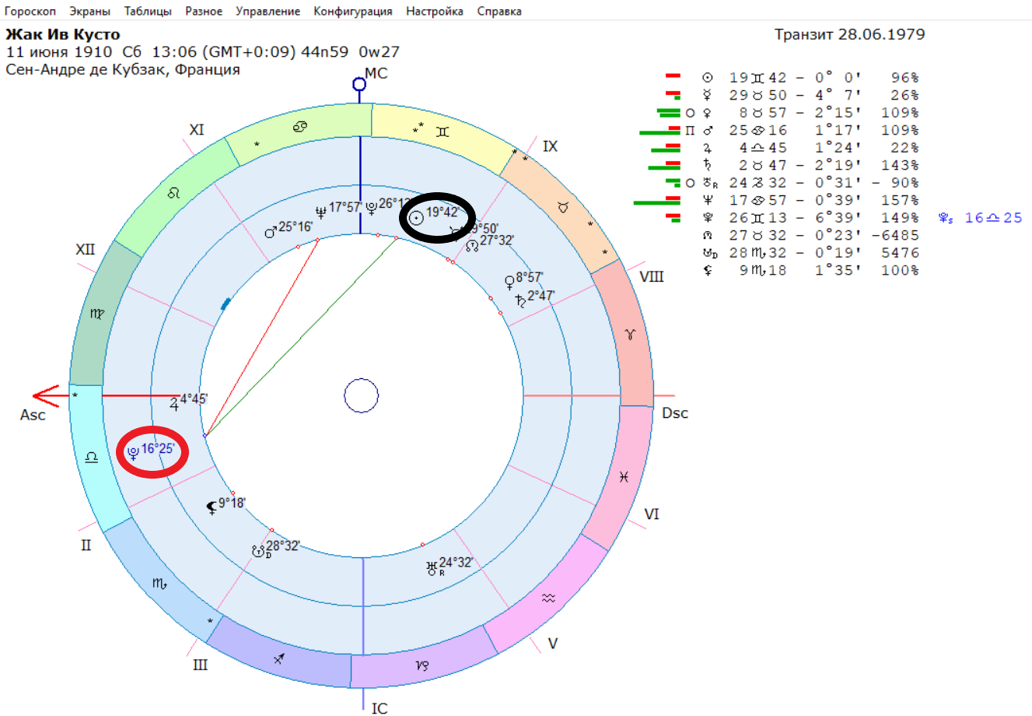Open the Гороскоп menu
1032x716 pixels.
click(x=30, y=11)
